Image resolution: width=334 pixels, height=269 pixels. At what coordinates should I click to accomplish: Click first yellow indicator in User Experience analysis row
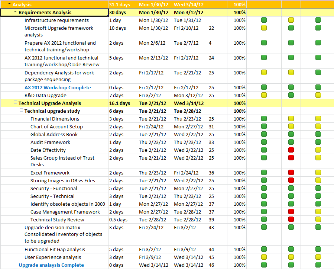(264, 257)
